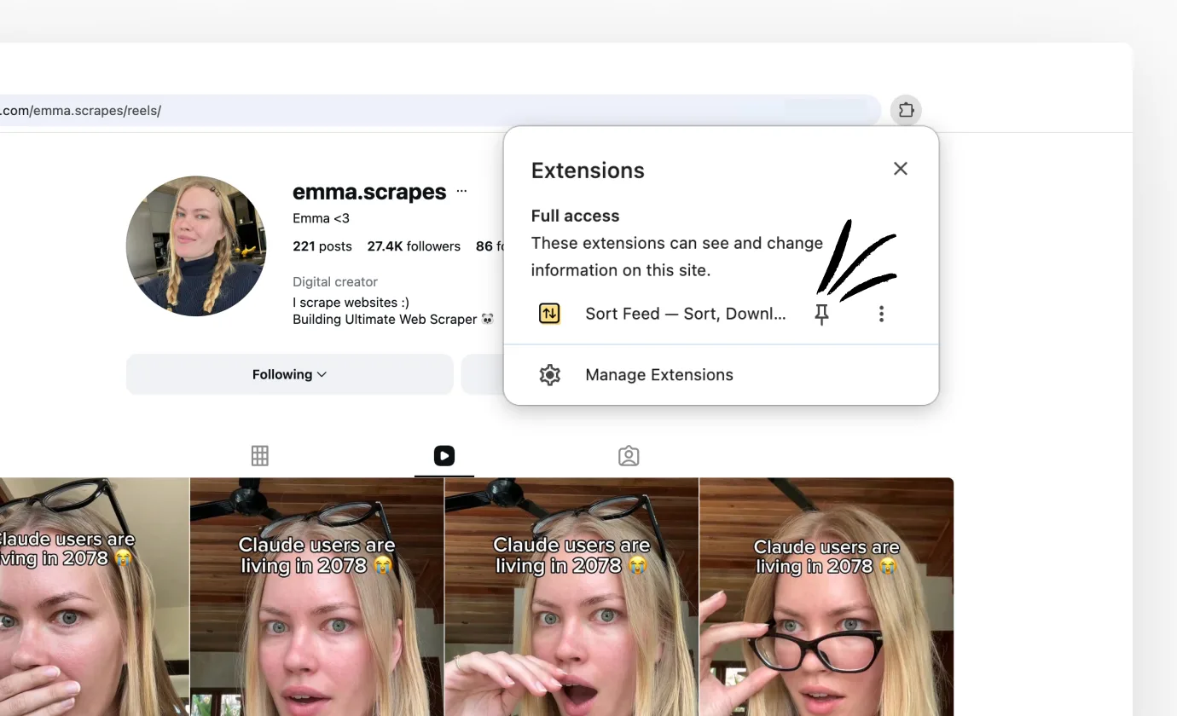This screenshot has height=716, width=1177.
Task: Switch to the tagged photos tab
Action: [629, 456]
